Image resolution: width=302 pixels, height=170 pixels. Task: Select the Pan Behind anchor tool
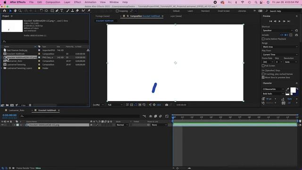point(46,11)
